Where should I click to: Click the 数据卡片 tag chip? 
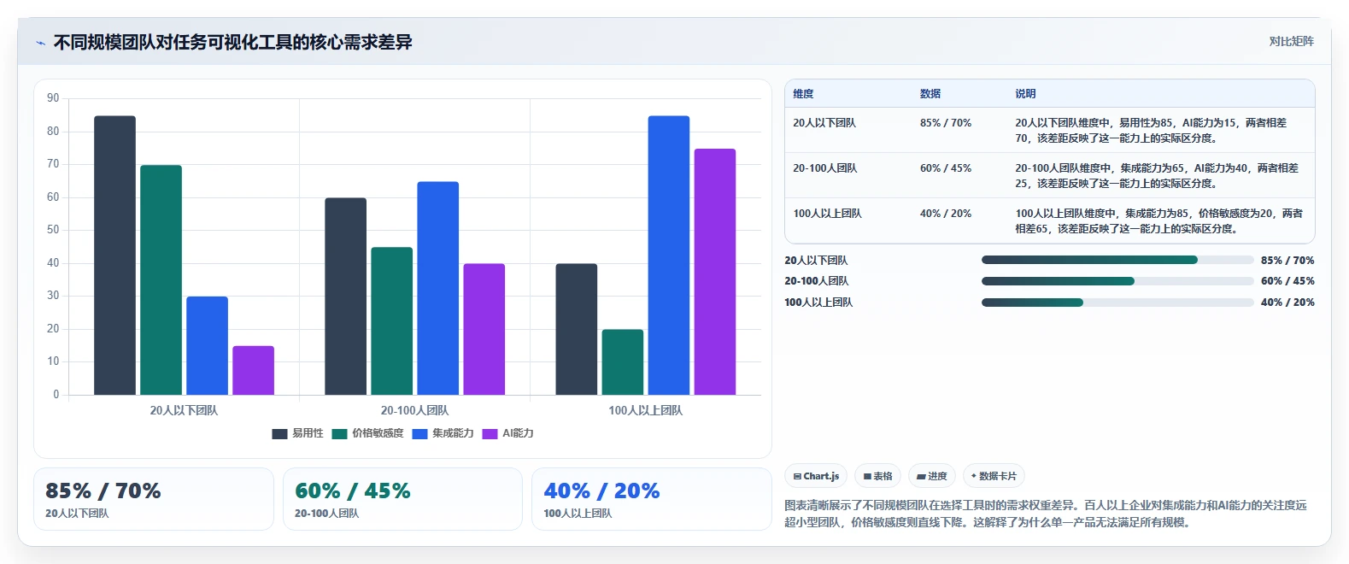point(994,476)
